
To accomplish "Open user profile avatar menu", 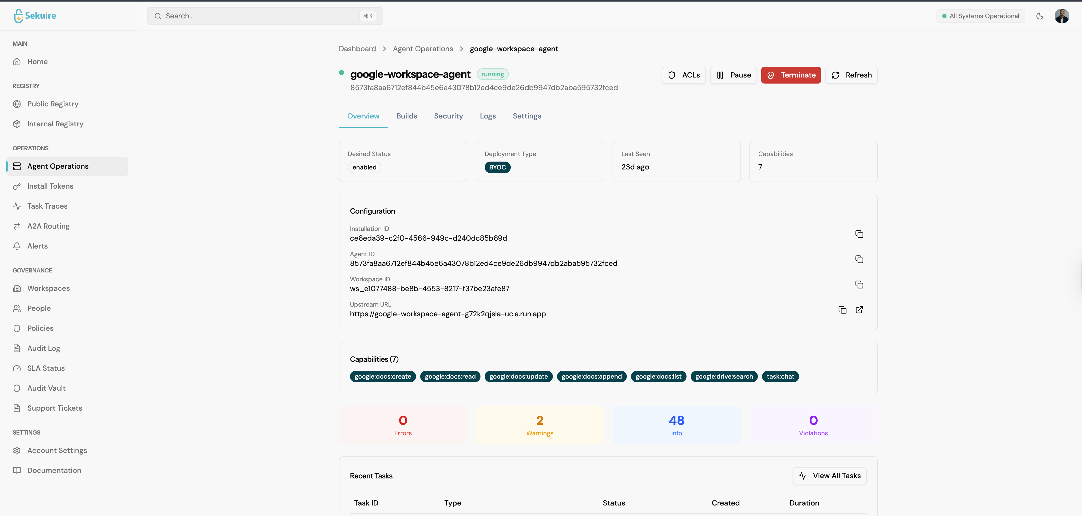I will 1061,16.
